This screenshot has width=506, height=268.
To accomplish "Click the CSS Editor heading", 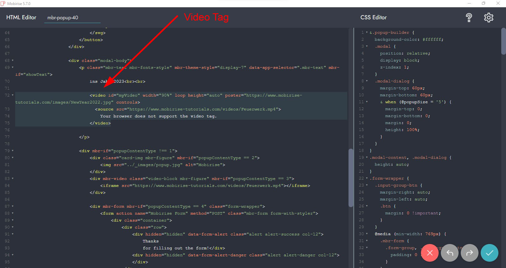I will click(x=373, y=18).
